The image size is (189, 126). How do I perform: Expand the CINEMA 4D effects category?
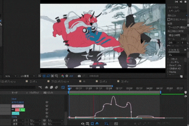tap(168, 69)
